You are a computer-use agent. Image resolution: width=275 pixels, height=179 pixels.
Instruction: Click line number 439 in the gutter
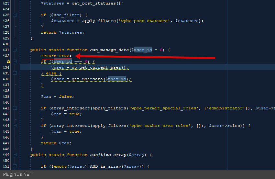coord(5,96)
